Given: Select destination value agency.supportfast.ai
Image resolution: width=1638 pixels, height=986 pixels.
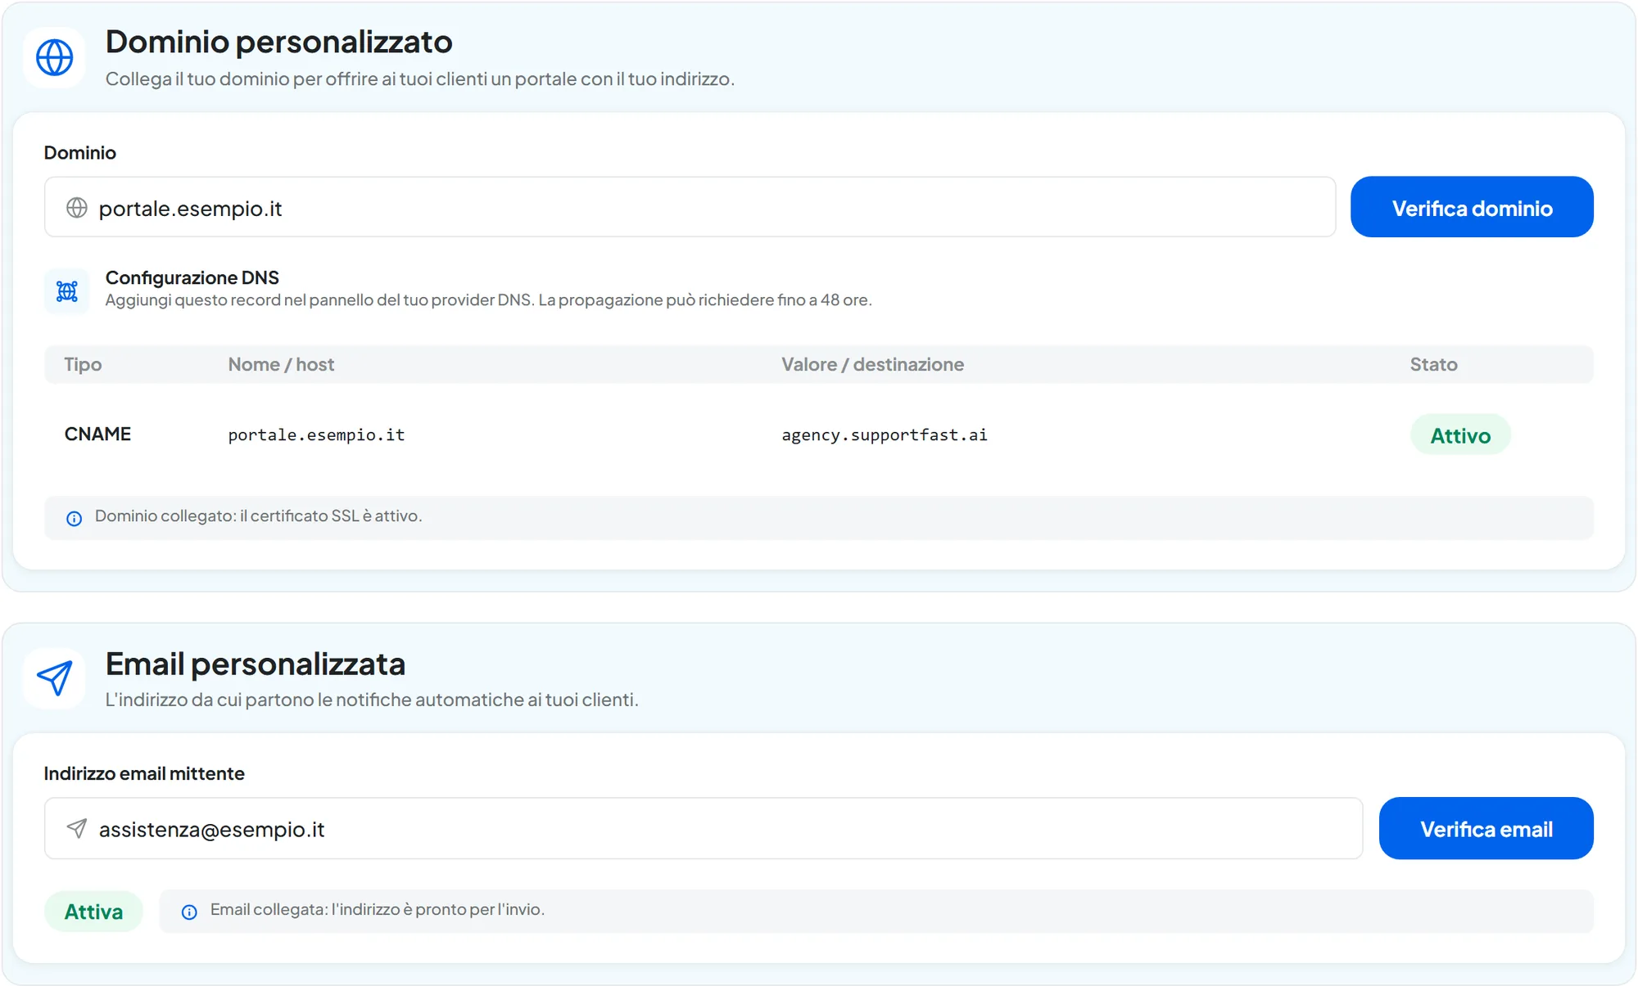Looking at the screenshot, I should coord(885,434).
